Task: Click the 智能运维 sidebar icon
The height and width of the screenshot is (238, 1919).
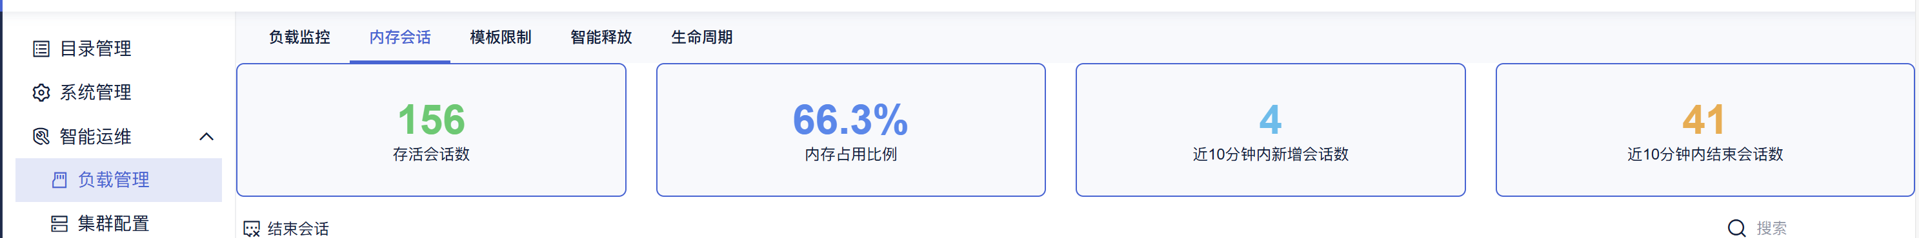Action: click(42, 136)
